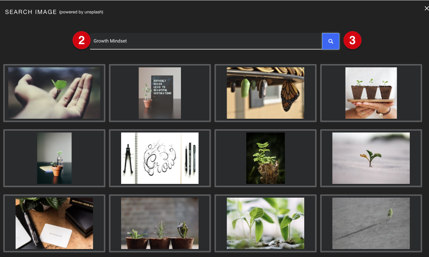Pick the bright green seedlings close-up photo
Screen dimensions: 429x257
pyautogui.click(x=265, y=223)
